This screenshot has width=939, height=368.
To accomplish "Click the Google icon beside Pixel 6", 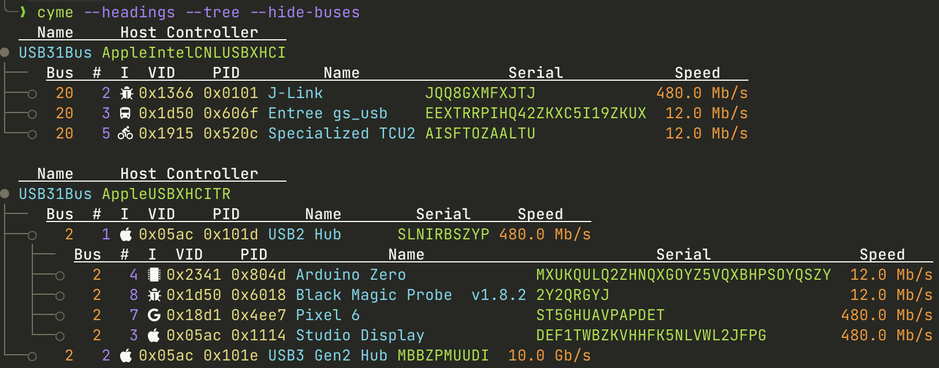I will 154,315.
